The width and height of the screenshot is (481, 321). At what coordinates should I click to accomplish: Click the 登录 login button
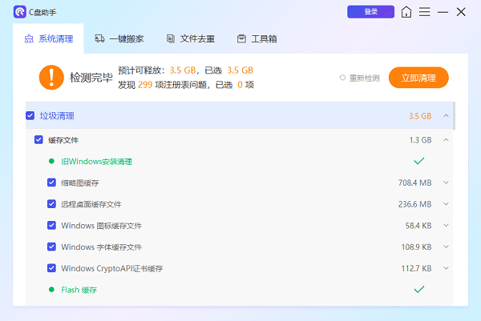point(370,12)
